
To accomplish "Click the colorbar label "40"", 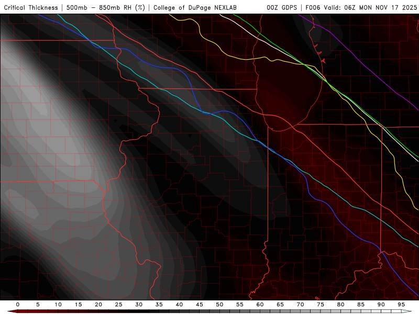I will (179, 305).
